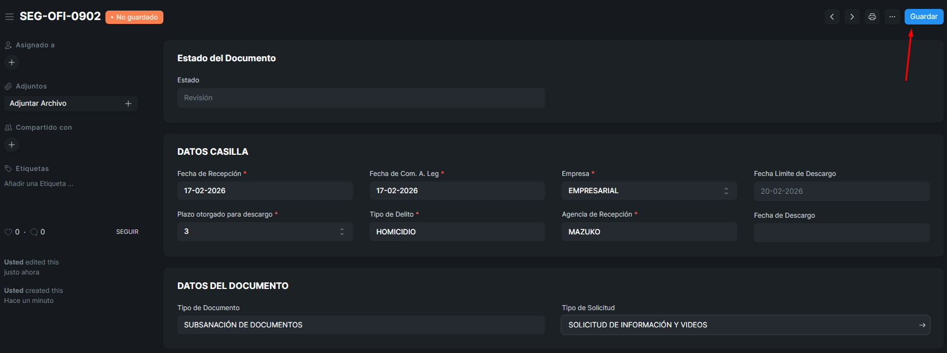Click plus icon under Compartido con

[12, 145]
